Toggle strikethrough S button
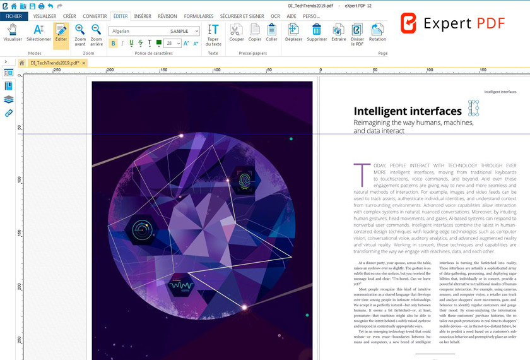Image resolution: width=530 pixels, height=360 pixels. (141, 44)
